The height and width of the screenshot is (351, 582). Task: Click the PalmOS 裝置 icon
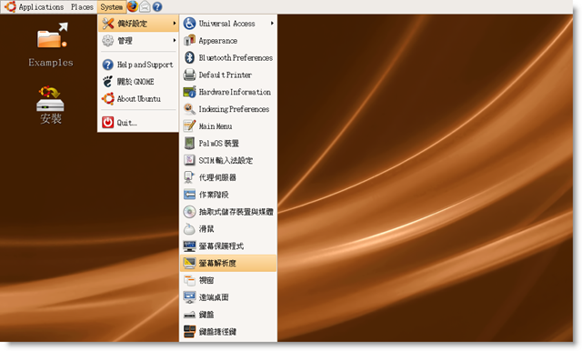(189, 143)
